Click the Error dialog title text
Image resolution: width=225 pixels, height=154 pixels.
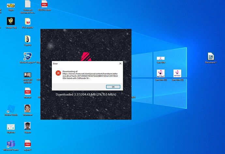tap(55, 64)
